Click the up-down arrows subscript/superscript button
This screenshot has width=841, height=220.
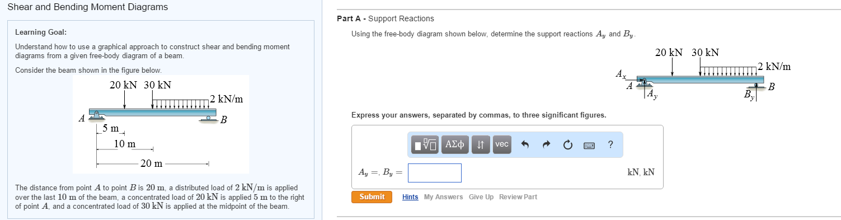coord(481,144)
